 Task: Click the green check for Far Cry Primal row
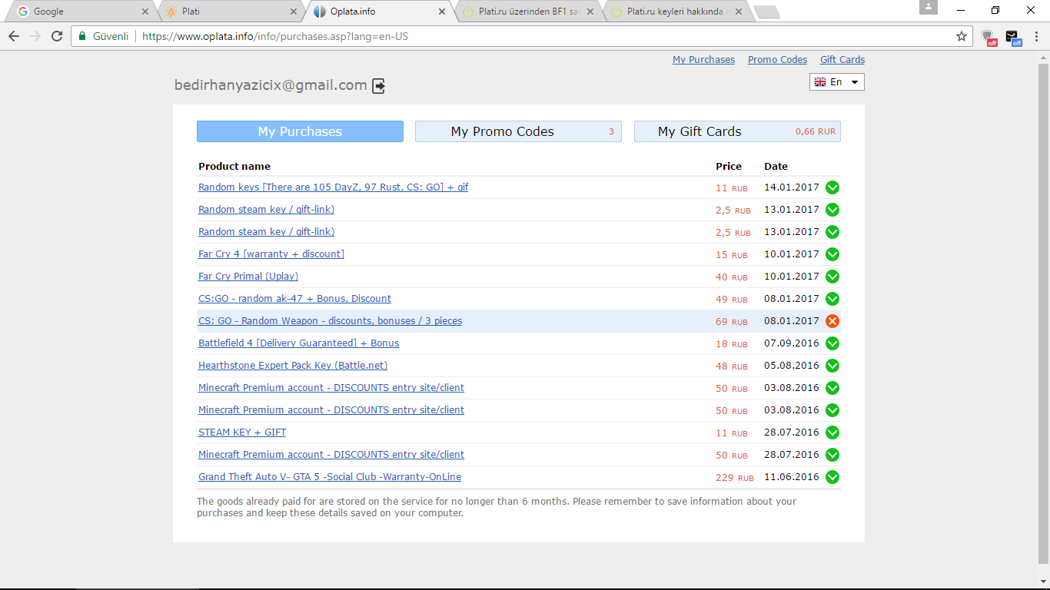coord(832,277)
